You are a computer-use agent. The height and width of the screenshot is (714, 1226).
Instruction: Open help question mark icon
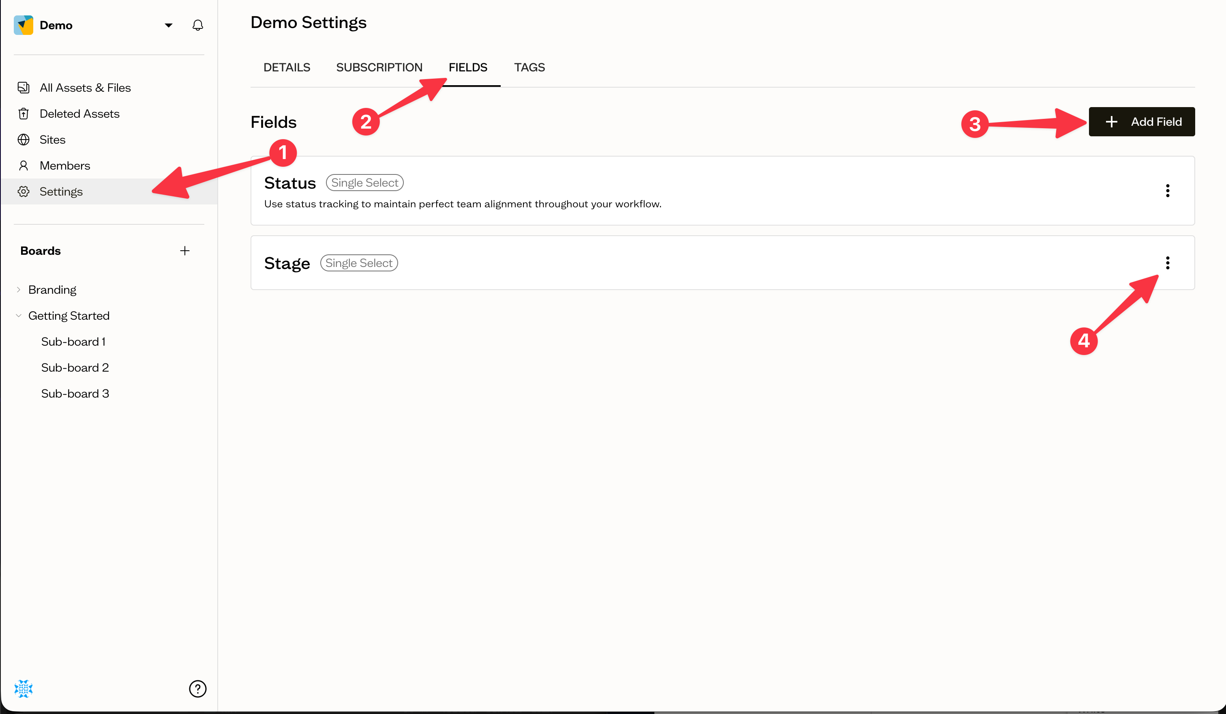197,689
